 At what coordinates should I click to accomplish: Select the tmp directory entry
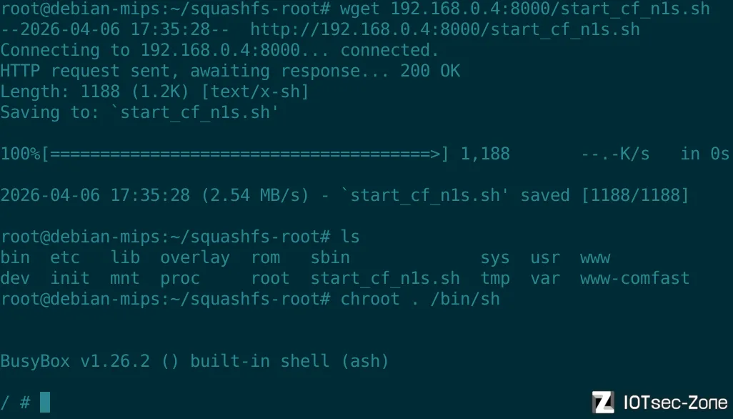495,278
